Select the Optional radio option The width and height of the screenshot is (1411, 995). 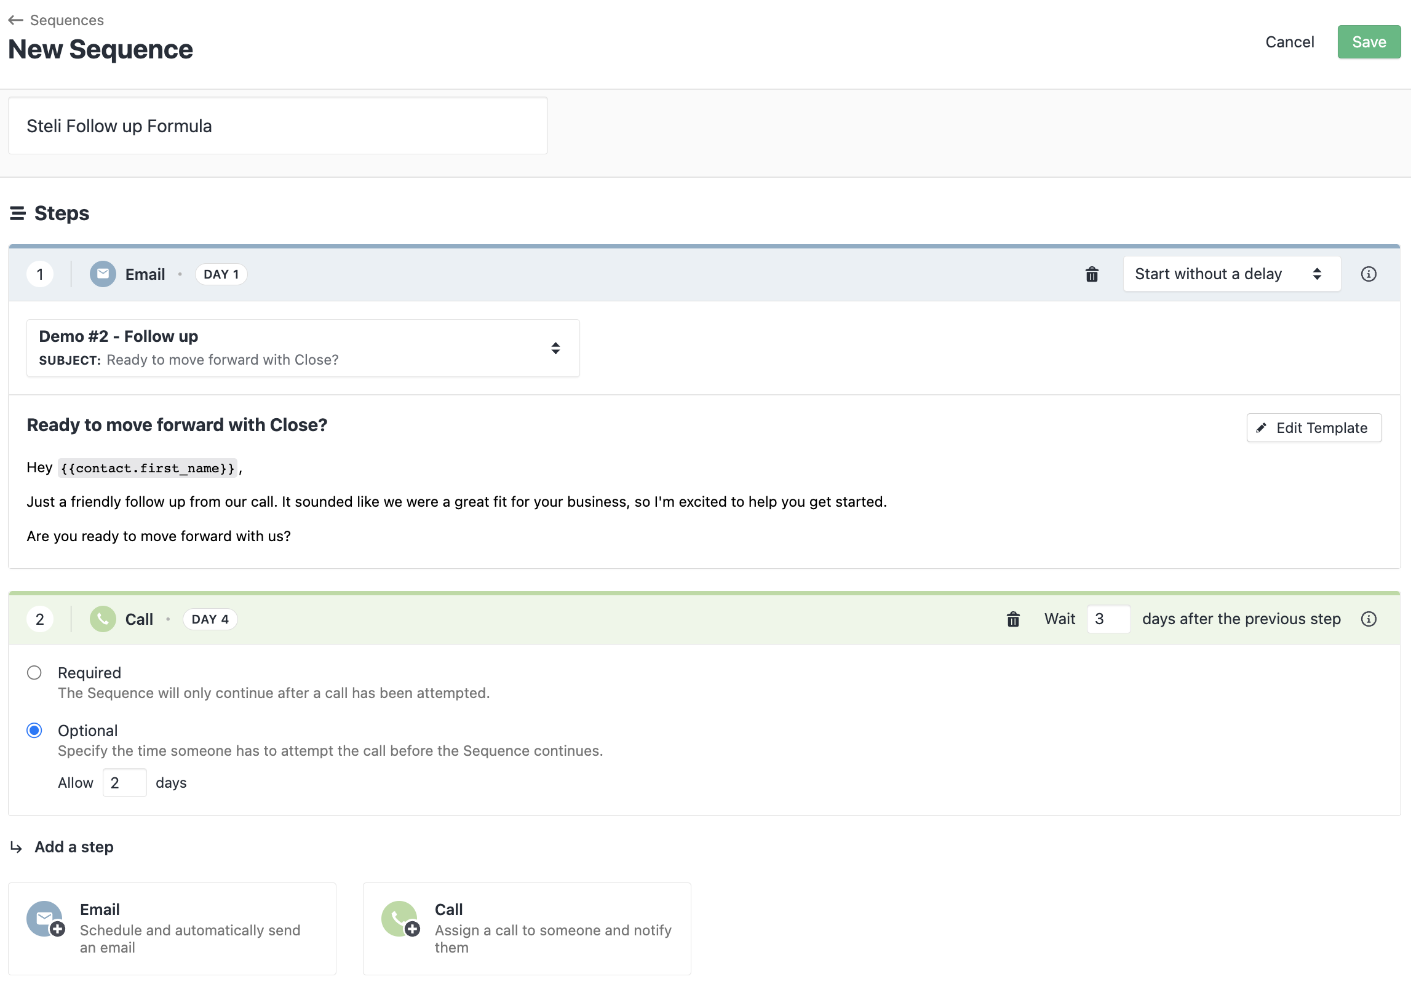click(x=34, y=731)
